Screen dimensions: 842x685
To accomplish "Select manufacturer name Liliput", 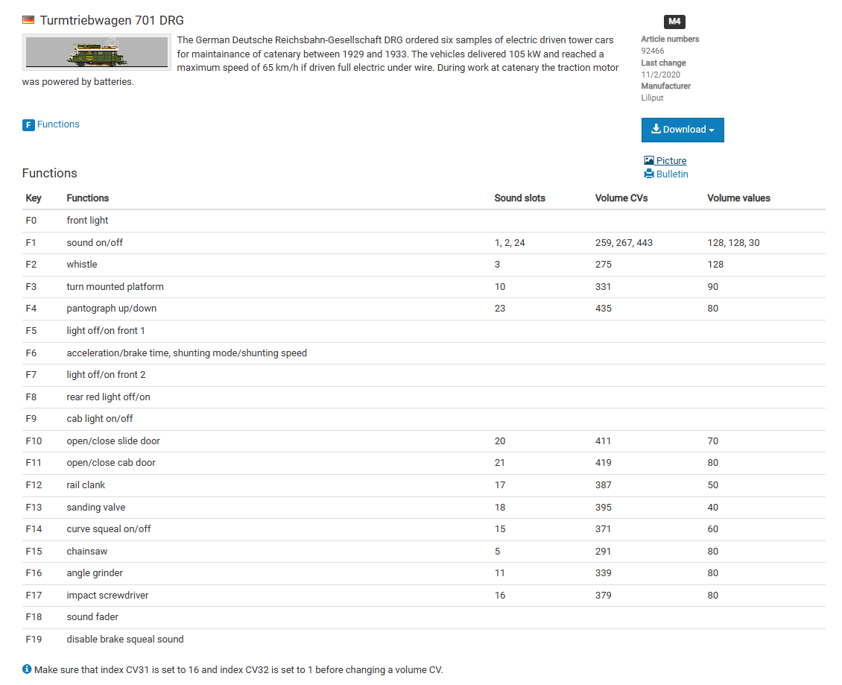I will point(652,98).
